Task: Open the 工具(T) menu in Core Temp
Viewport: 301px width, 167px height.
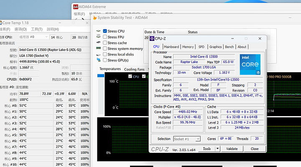Action: click(x=37, y=29)
